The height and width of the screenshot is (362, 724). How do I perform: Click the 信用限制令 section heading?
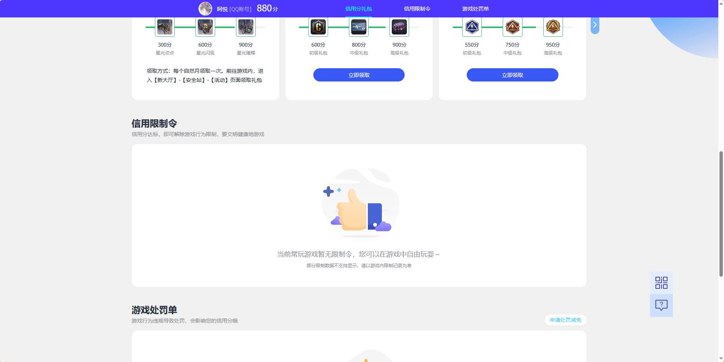tap(154, 124)
